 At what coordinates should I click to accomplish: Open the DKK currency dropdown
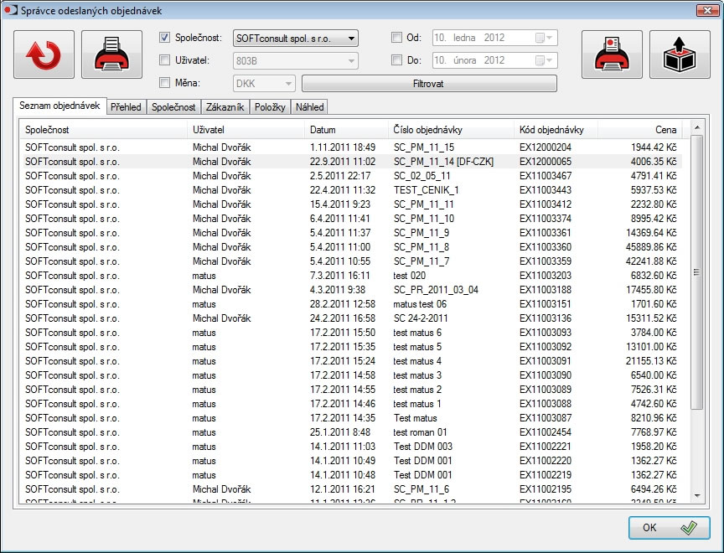289,83
